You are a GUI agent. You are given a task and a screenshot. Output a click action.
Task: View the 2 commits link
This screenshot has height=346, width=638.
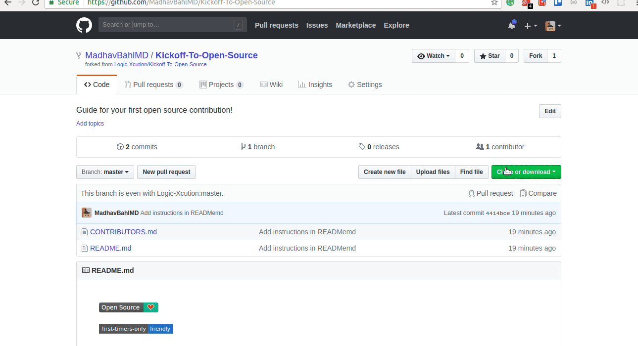(137, 147)
